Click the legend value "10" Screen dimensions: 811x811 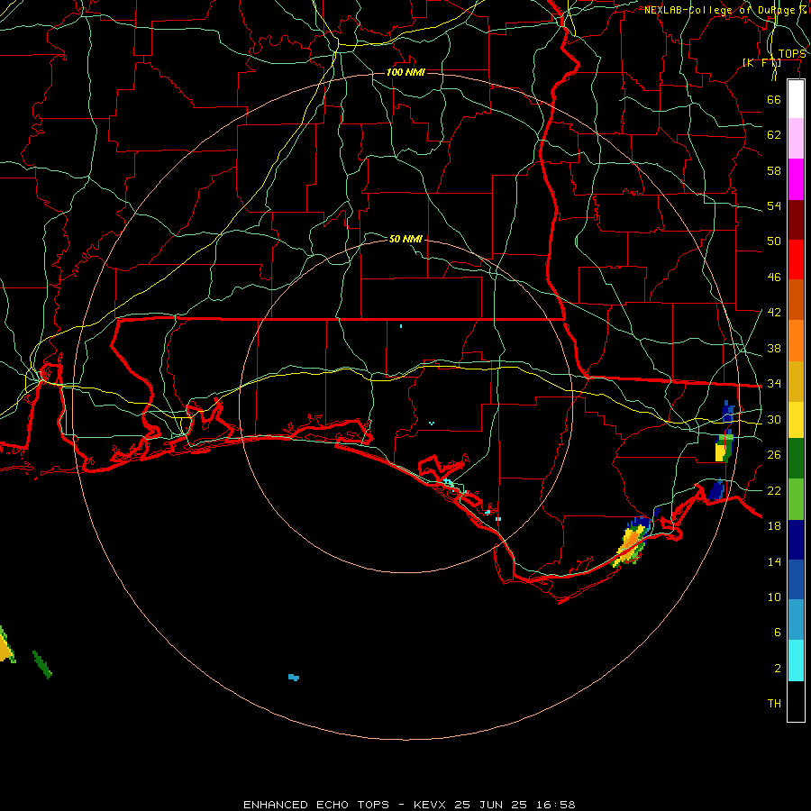tap(774, 597)
